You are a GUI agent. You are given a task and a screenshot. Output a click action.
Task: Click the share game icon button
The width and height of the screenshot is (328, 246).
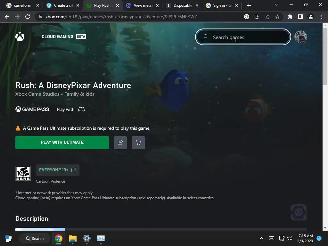(x=120, y=143)
